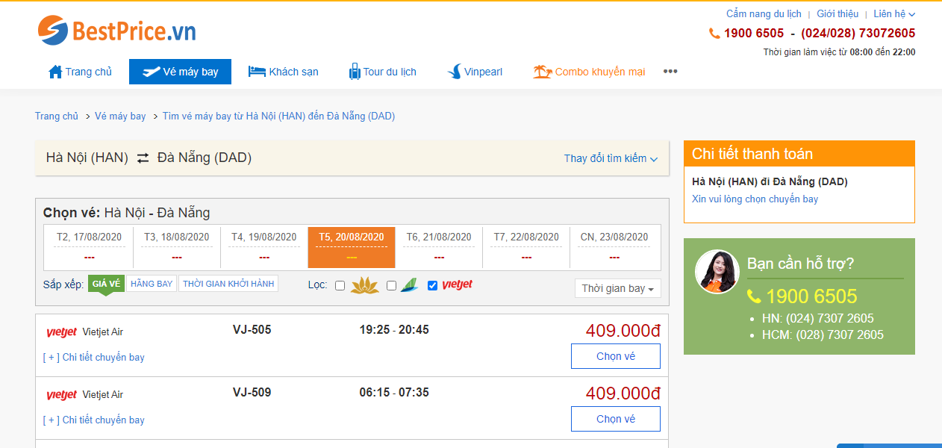Click the orange phone icon beside 1900 6505
Screen dimensions: 942x448
(x=714, y=34)
